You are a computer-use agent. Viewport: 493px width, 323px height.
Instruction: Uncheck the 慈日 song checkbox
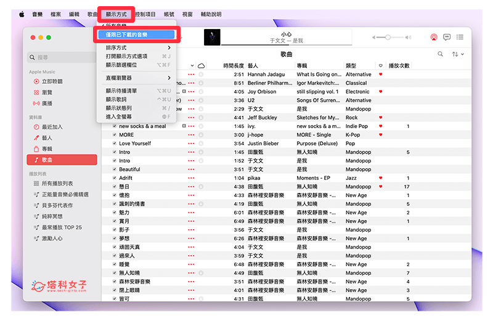(x=115, y=186)
